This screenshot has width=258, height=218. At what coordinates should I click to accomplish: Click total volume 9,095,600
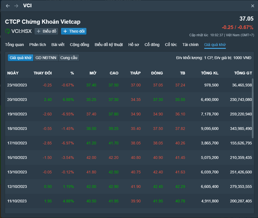[210, 129]
